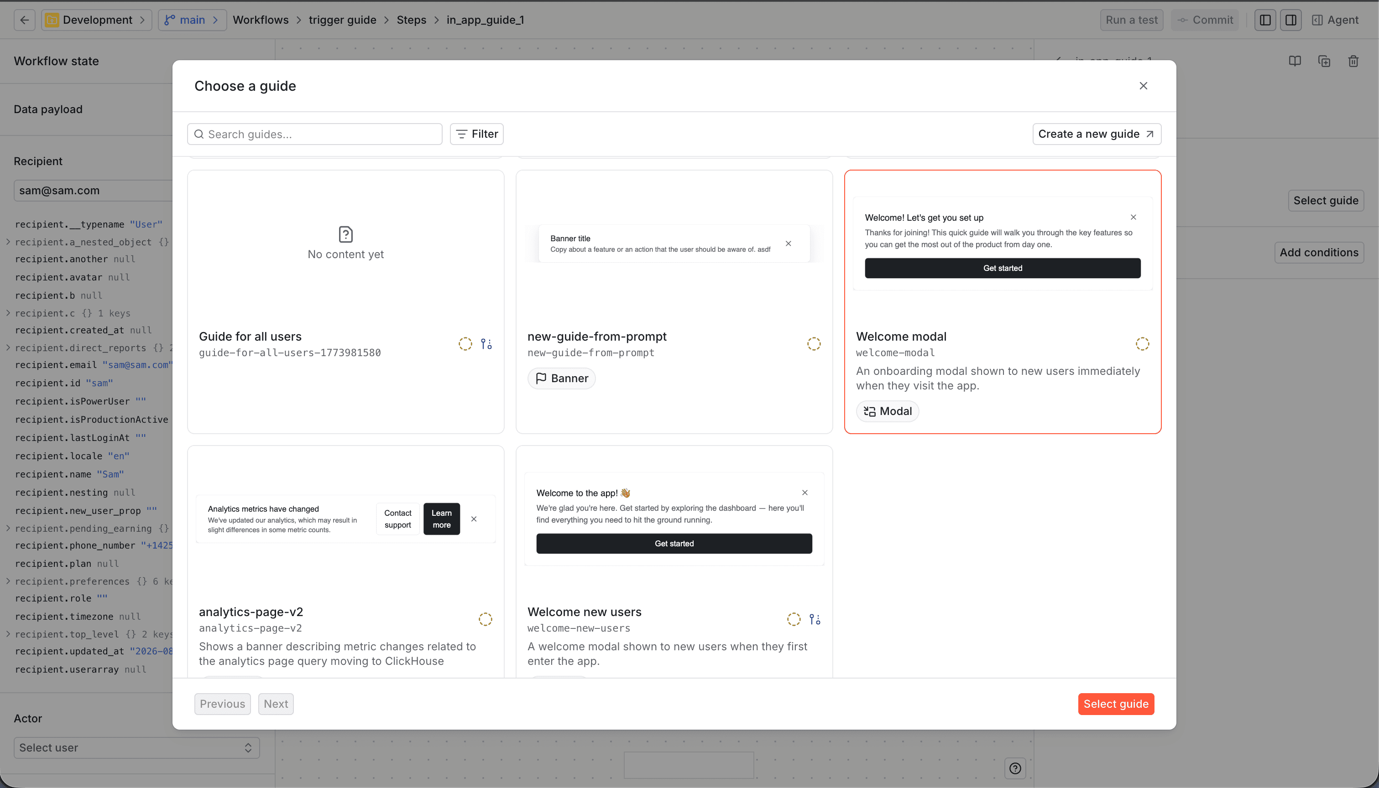
Task: Click status circle icon on new-guide-from-prompt
Action: click(814, 344)
